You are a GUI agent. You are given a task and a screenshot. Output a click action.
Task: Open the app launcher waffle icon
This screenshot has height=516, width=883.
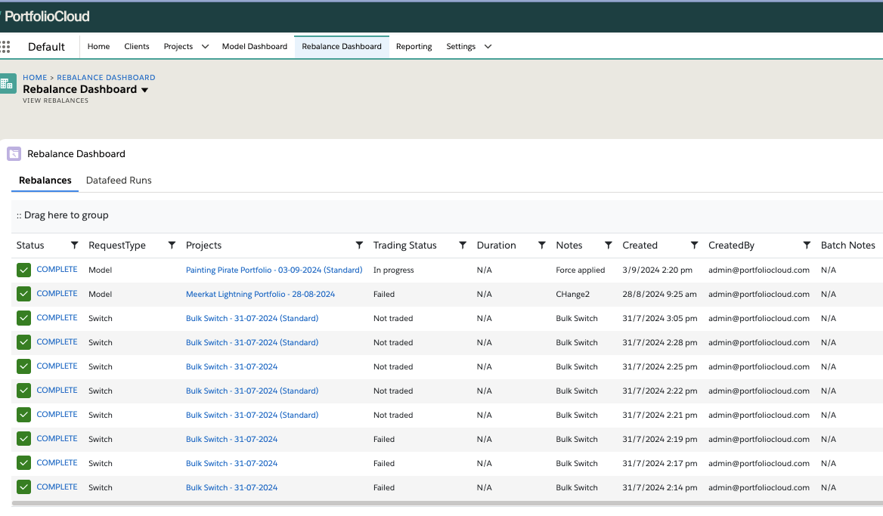[x=6, y=46]
